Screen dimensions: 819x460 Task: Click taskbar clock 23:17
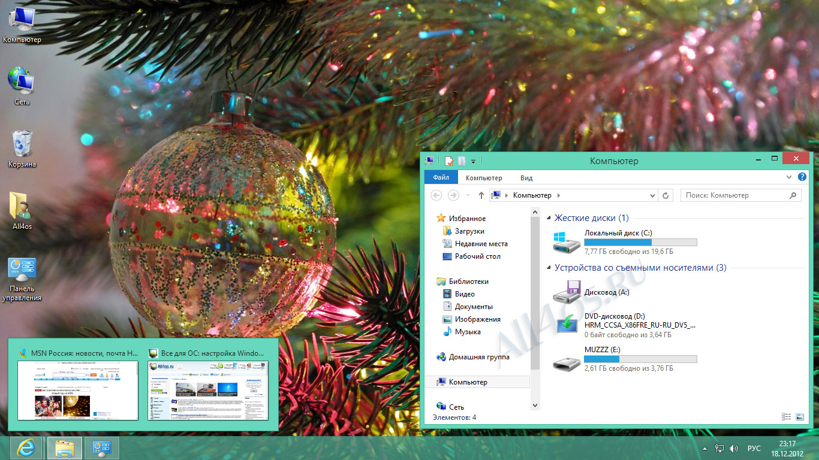tap(787, 449)
